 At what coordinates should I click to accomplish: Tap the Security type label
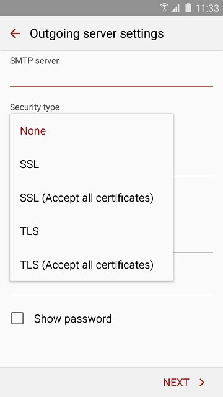[35, 107]
